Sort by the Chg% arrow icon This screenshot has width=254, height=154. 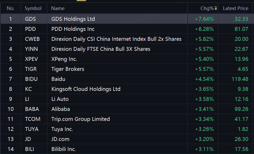pyautogui.click(x=216, y=8)
